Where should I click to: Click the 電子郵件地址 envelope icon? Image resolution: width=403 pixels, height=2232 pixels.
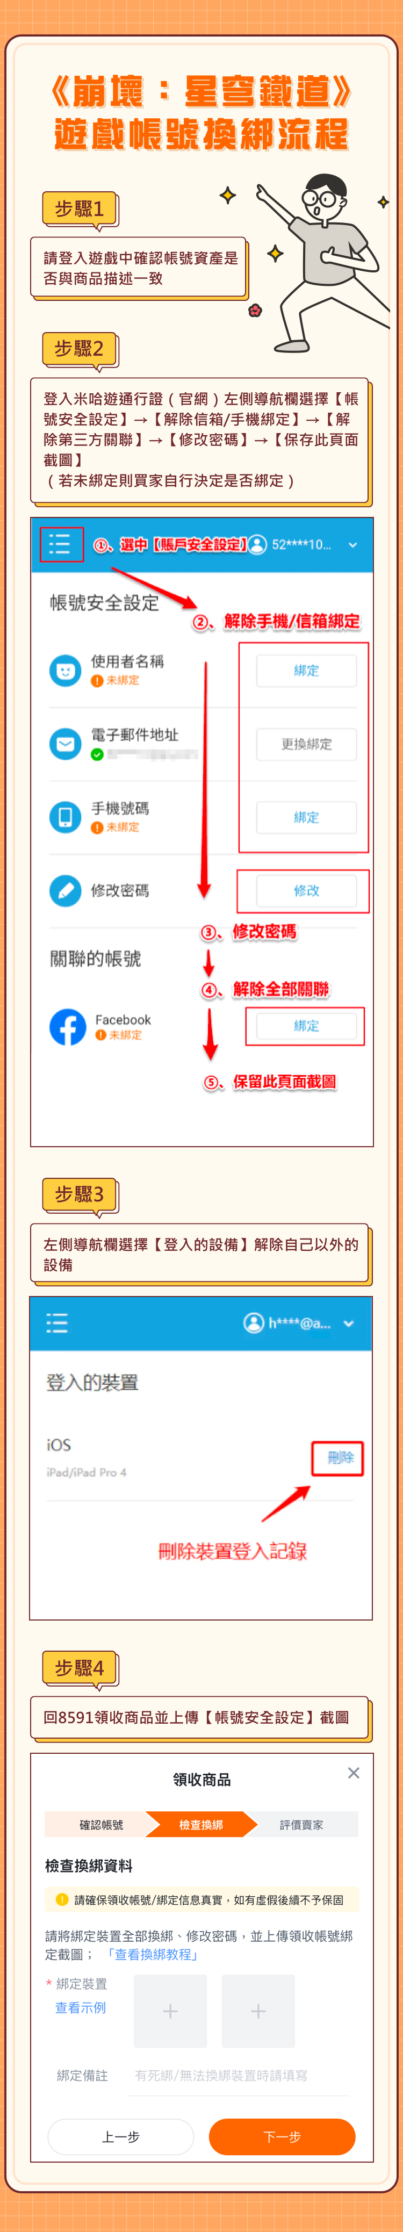(x=65, y=744)
